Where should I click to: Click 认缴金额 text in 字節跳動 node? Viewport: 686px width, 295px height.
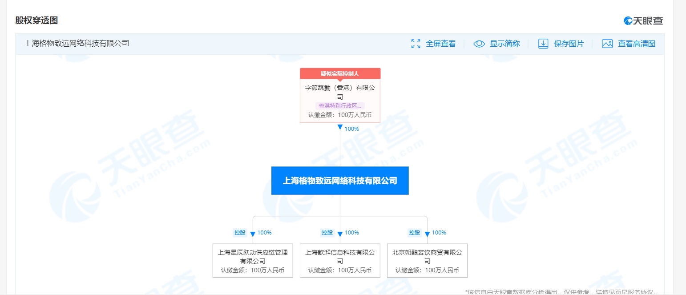pyautogui.click(x=340, y=115)
